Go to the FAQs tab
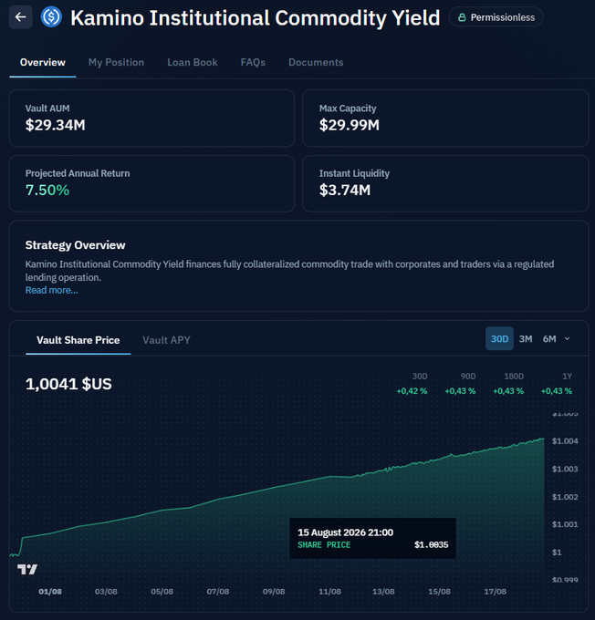Screen dimensions: 595x620 253,63
